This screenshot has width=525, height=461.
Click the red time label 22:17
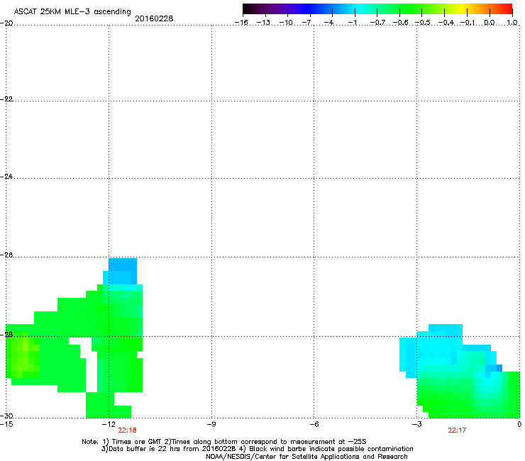click(x=457, y=431)
